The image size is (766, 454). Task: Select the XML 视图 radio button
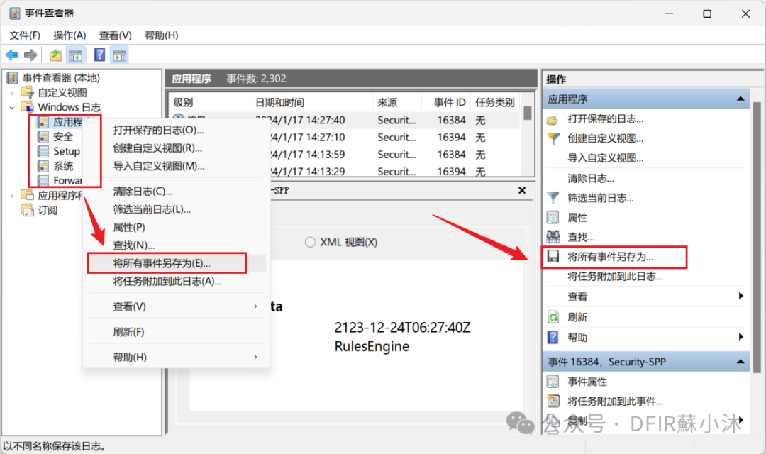(x=310, y=242)
